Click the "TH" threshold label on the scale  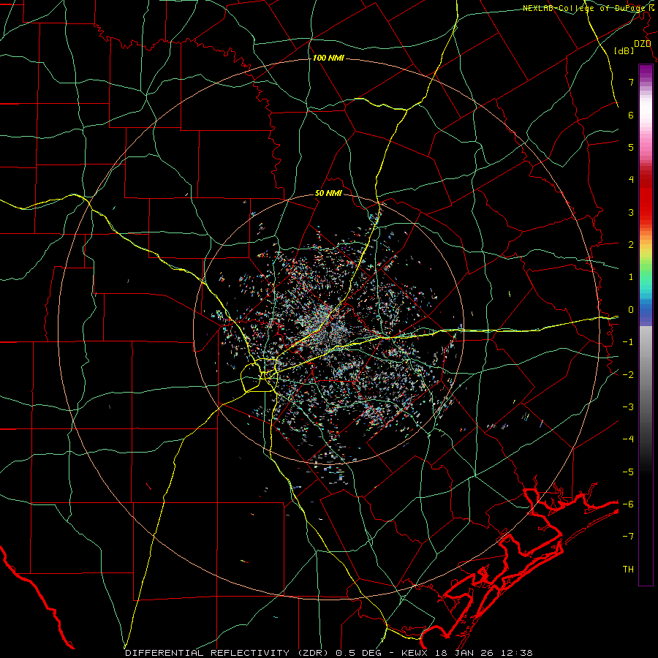tap(628, 570)
